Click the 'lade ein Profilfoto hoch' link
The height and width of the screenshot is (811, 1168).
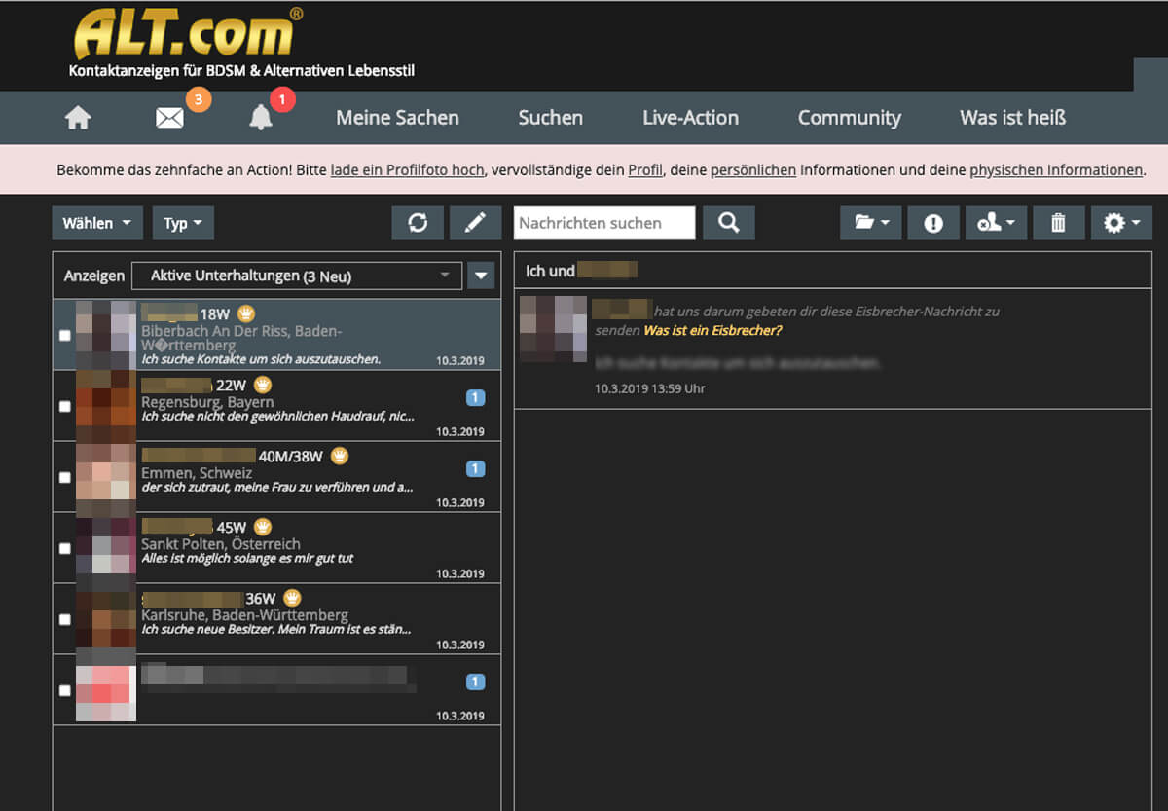click(407, 169)
